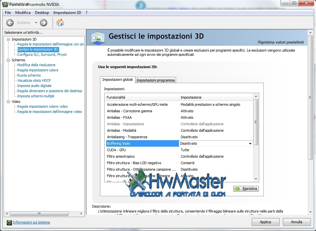
Task: Click the Ripristina button
Action: pyautogui.click(x=246, y=189)
